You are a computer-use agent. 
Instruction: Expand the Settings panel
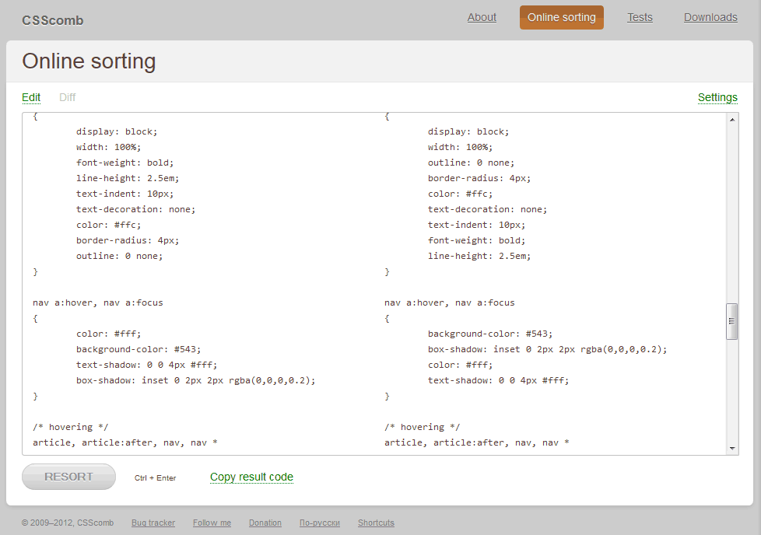[717, 97]
